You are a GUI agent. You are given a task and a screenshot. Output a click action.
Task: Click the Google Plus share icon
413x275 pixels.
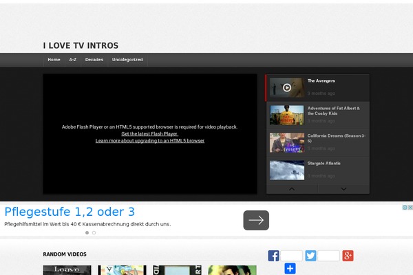[x=348, y=256]
